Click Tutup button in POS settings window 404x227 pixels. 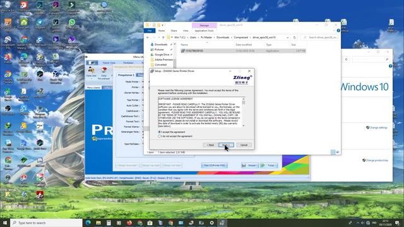pos(269,165)
